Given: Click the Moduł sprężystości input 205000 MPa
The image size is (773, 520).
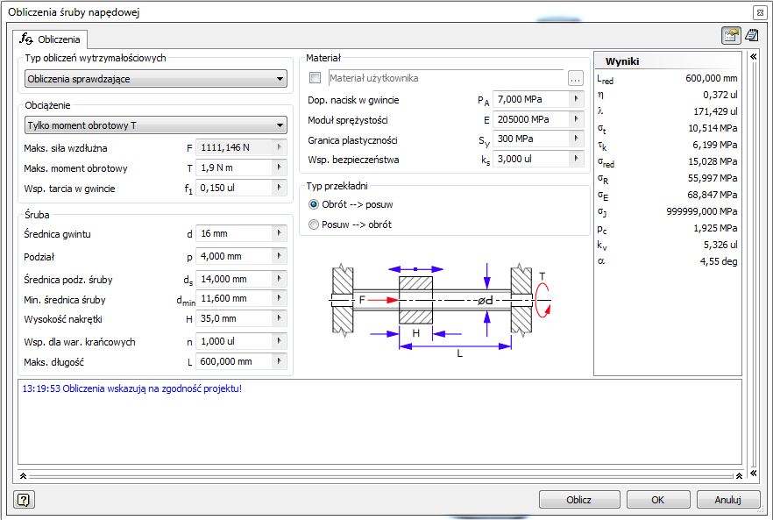Looking at the screenshot, I should pos(531,119).
